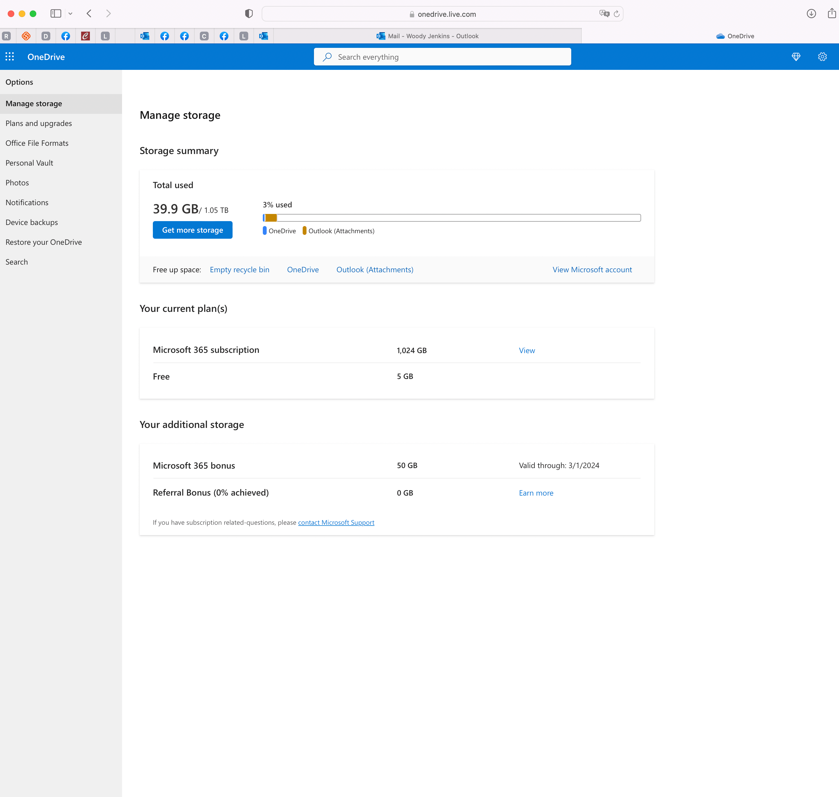839x797 pixels.
Task: Open Manage storage in Options sidebar
Action: point(61,104)
